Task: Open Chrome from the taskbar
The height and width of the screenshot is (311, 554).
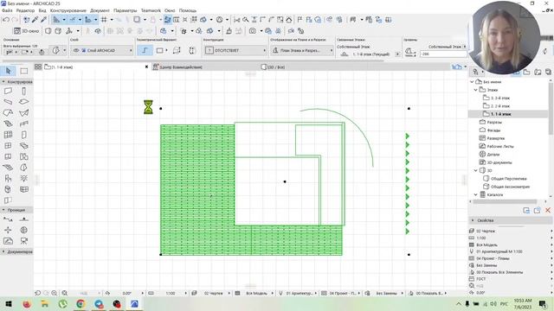Action: coord(81,303)
